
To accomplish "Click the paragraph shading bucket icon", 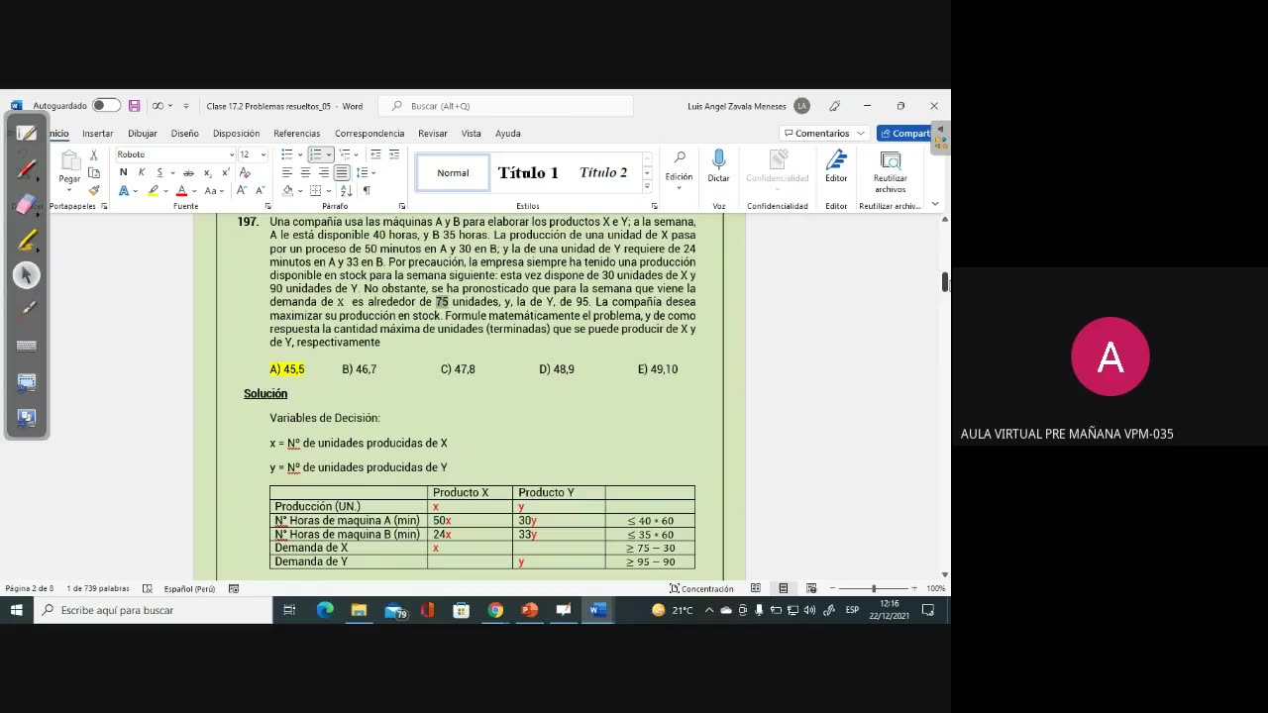I will tap(287, 190).
